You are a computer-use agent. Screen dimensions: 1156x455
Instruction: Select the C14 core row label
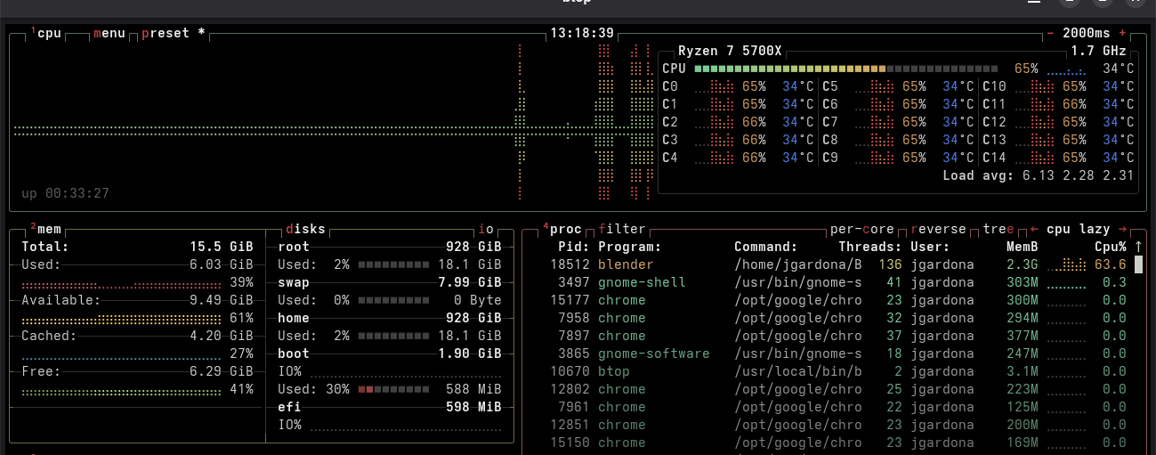tap(994, 158)
